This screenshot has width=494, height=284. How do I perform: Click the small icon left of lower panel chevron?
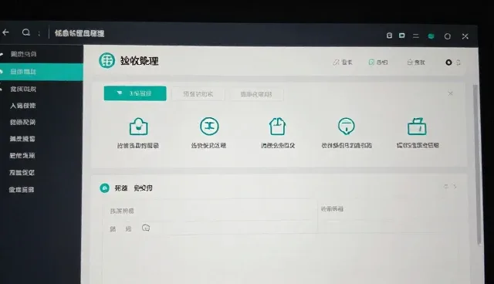446,187
